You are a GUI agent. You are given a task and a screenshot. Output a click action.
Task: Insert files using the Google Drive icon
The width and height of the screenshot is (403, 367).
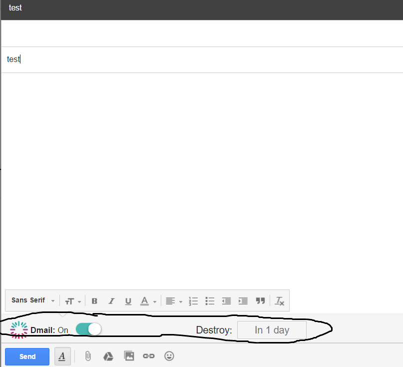pos(108,356)
